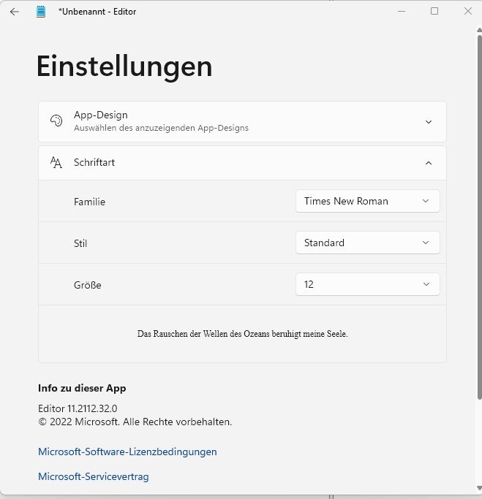The height and width of the screenshot is (499, 482).
Task: Minimize the Editor window
Action: tap(402, 12)
